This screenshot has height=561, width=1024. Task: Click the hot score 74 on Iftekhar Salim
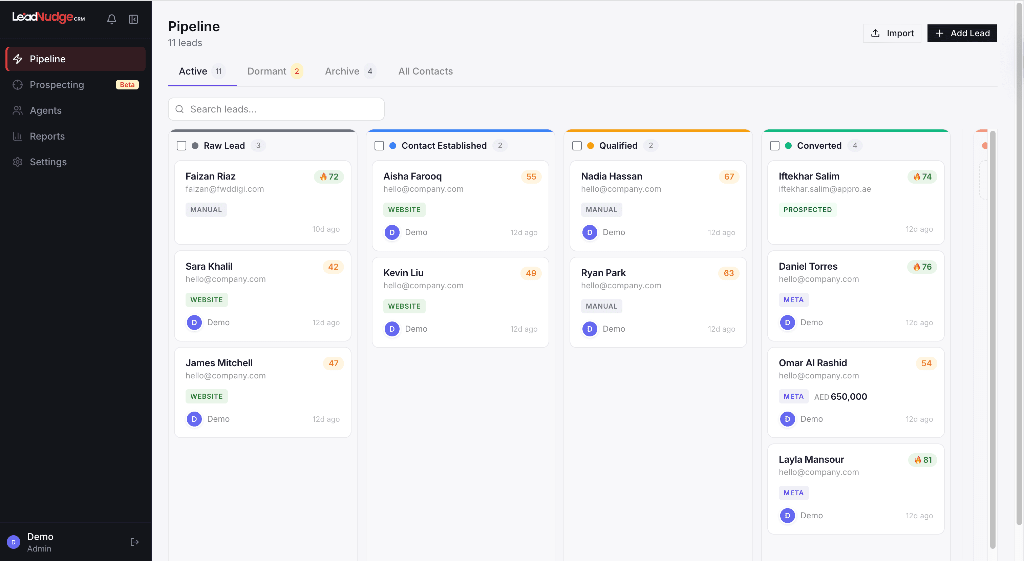pyautogui.click(x=922, y=176)
